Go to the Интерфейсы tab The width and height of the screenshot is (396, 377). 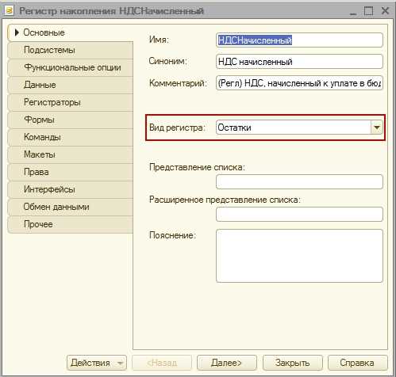coord(71,189)
